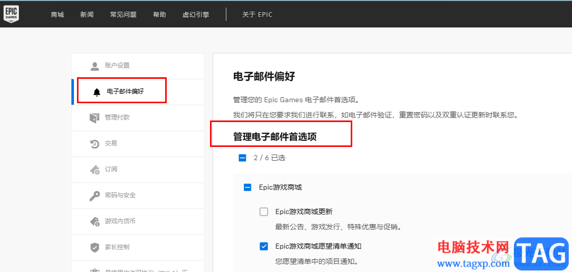Open the 帮助 help menu

[160, 15]
